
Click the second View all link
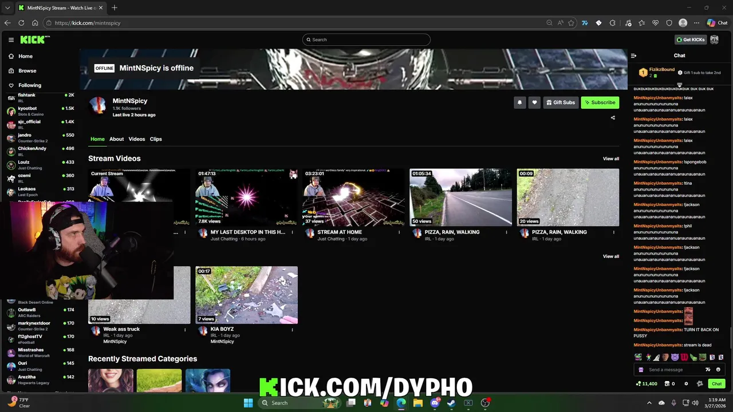[x=610, y=256]
